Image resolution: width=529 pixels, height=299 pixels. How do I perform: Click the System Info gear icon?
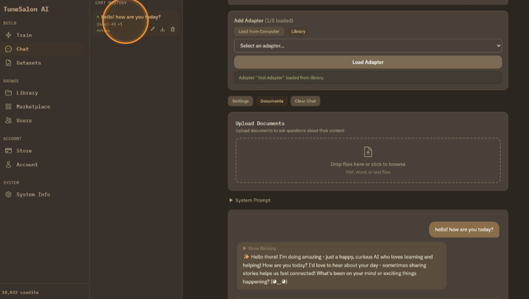point(8,195)
